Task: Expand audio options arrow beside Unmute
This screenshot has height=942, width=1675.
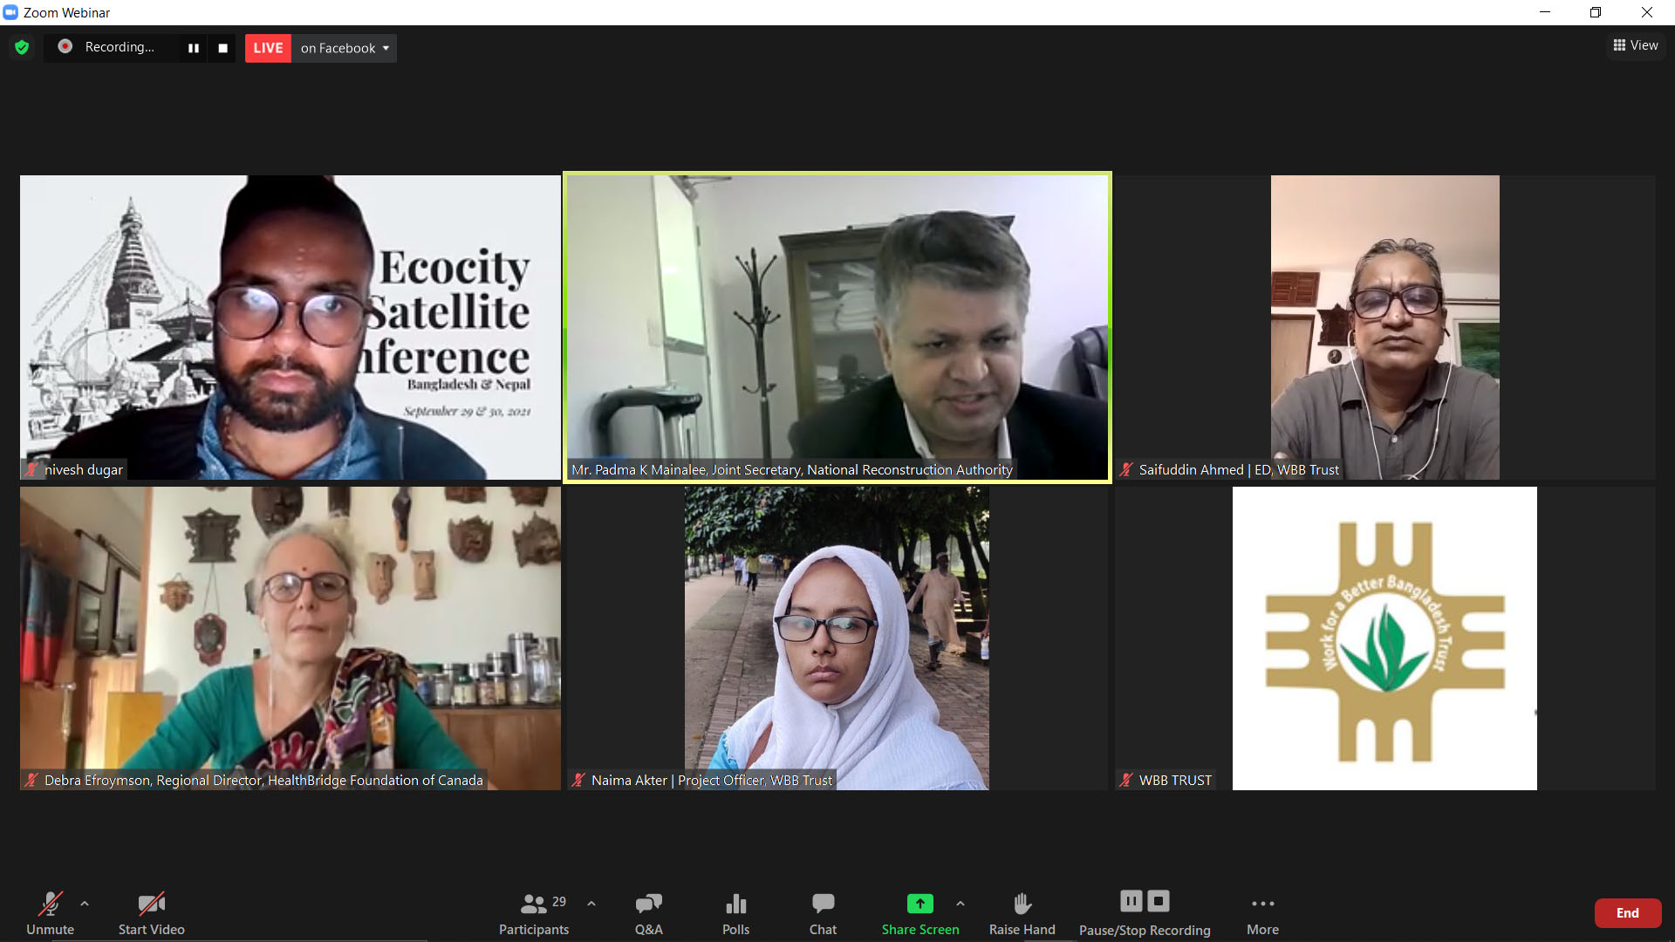Action: pyautogui.click(x=85, y=904)
